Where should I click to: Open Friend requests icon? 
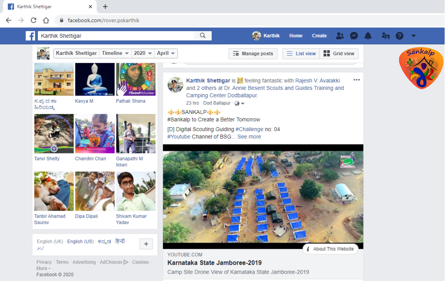(x=340, y=36)
